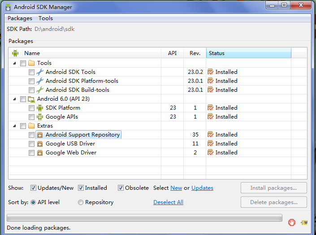
Task: Click installed status icon for Google APIs
Action: 210,117
